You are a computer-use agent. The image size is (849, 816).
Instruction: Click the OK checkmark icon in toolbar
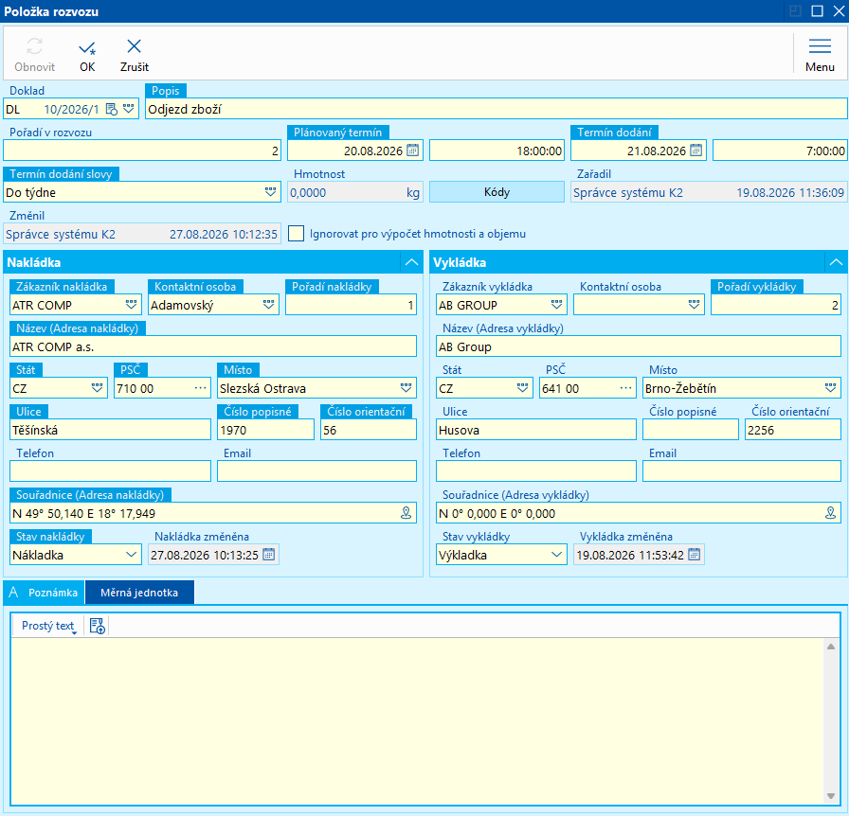click(87, 48)
